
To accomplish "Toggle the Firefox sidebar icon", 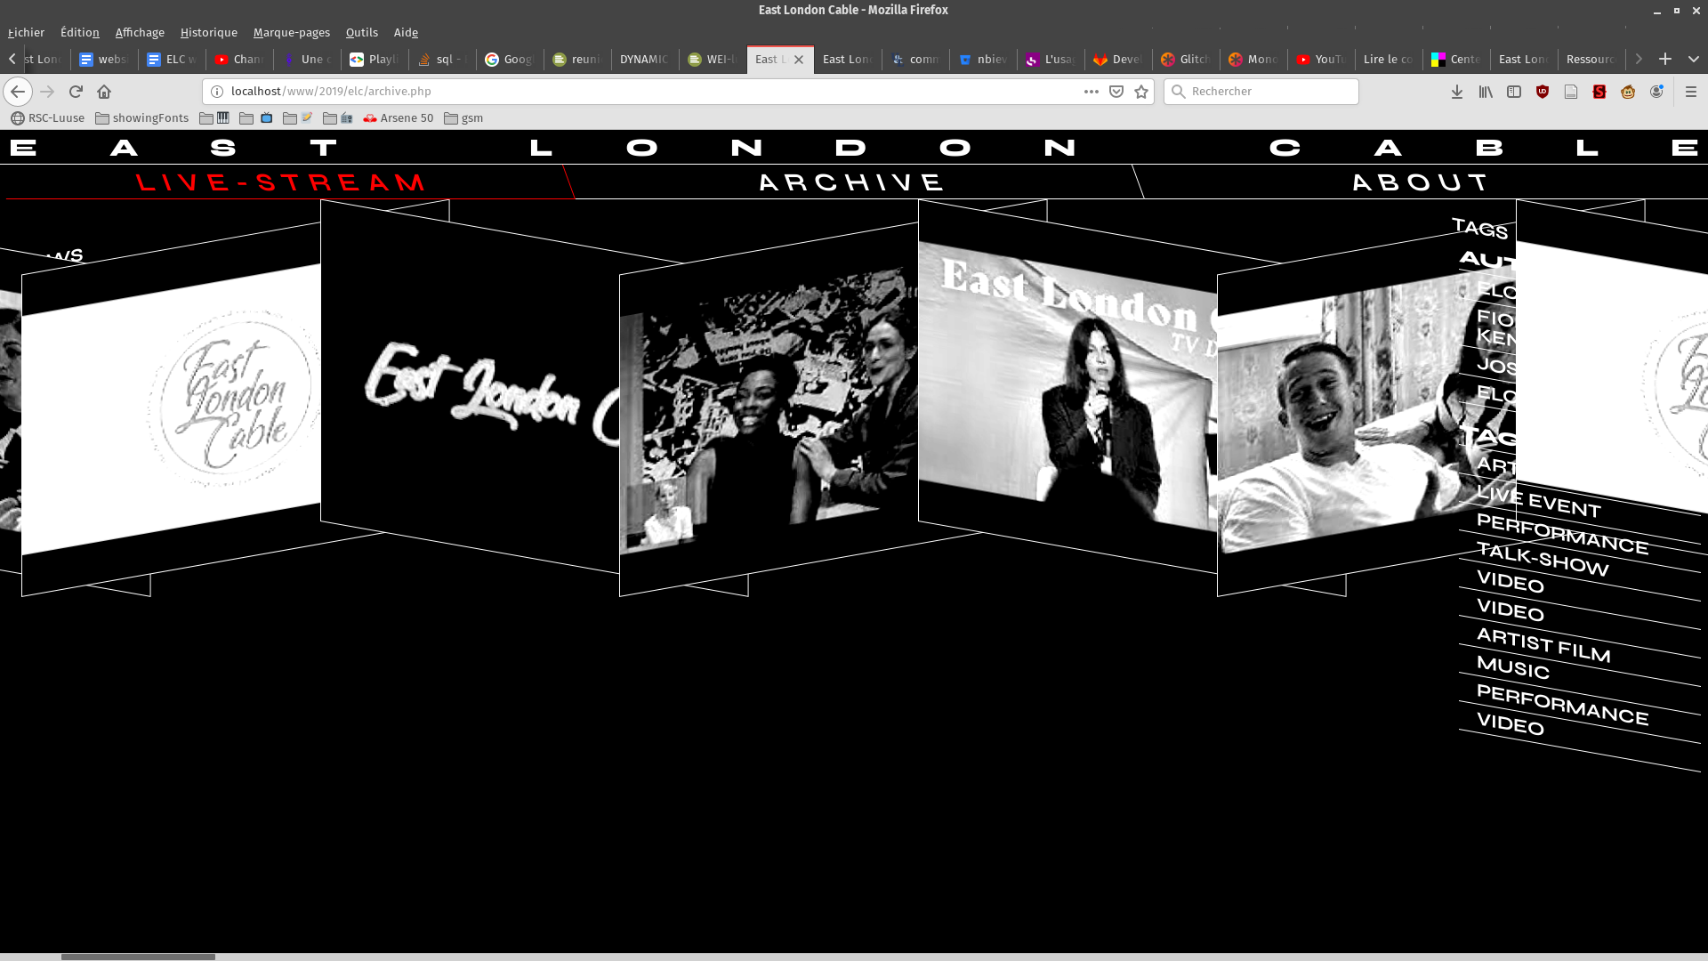I will 1514,92.
